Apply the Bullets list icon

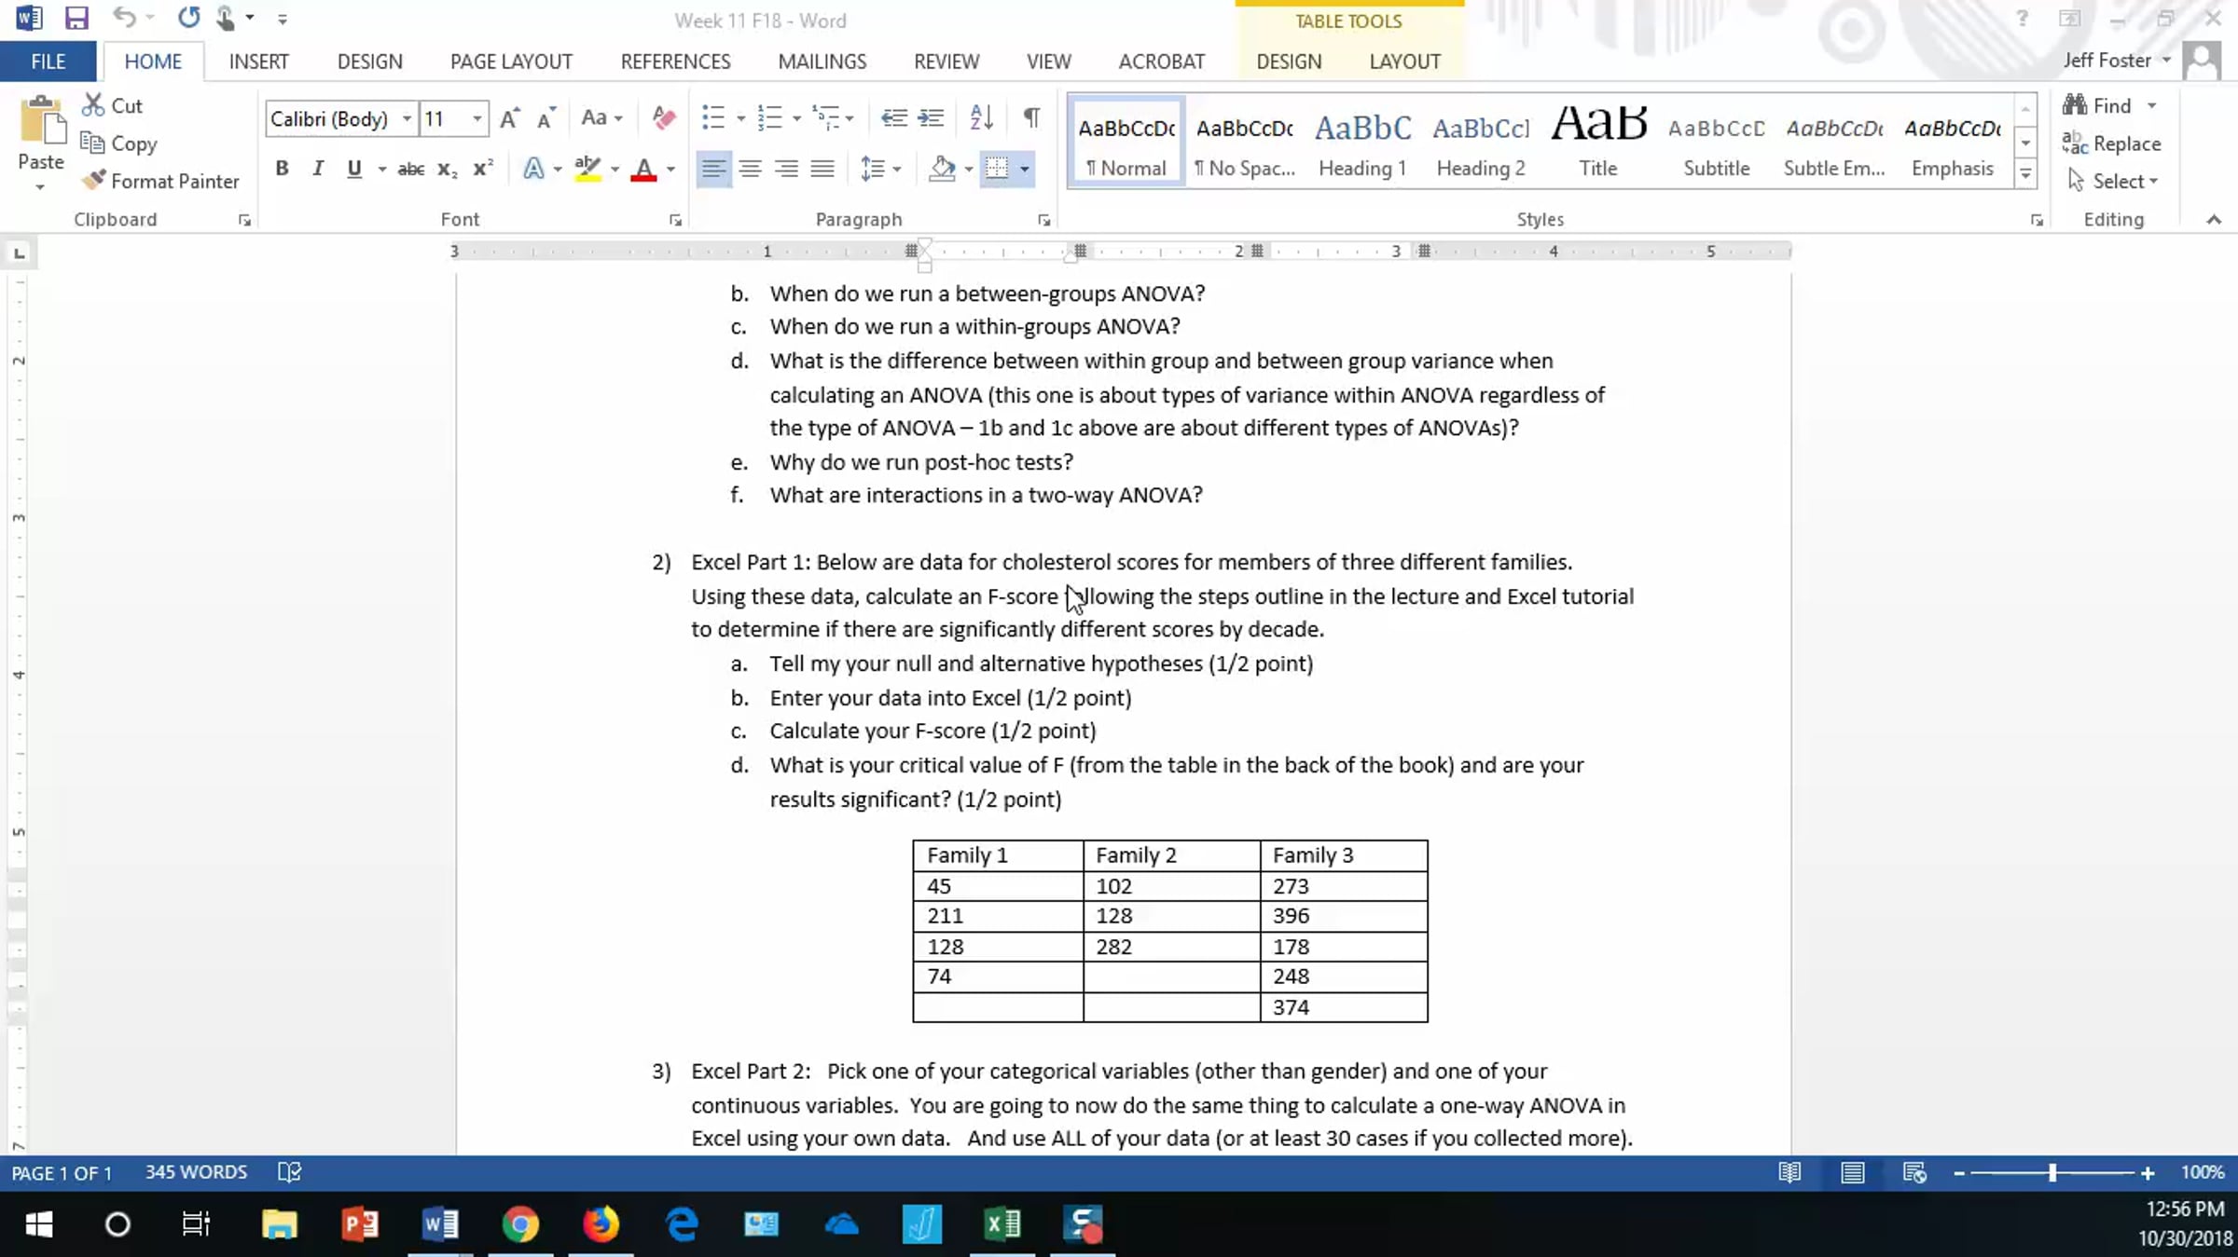[713, 117]
